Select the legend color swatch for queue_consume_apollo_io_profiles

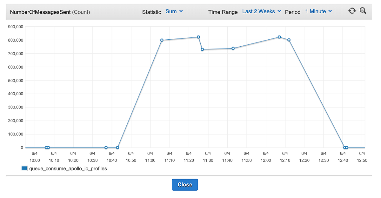pos(24,168)
